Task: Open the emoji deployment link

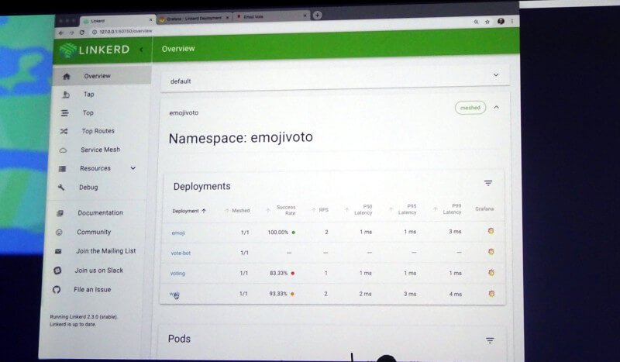Action: tap(178, 233)
